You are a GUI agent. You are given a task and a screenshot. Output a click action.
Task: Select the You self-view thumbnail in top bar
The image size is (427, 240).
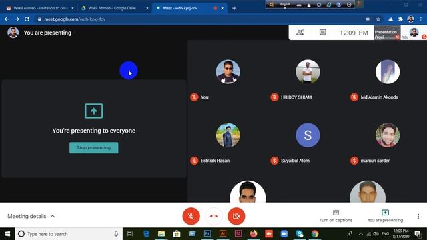pos(414,33)
